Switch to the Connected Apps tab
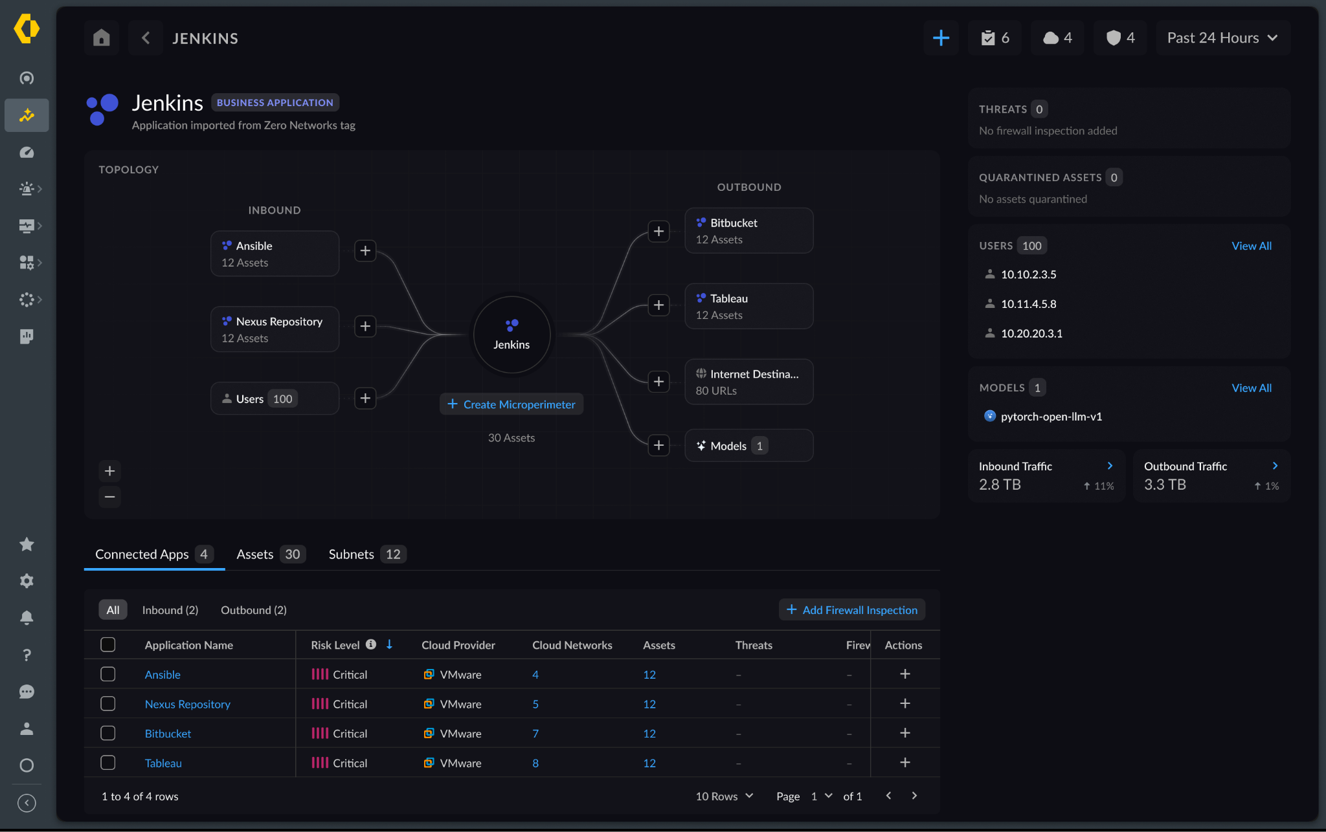 click(154, 554)
